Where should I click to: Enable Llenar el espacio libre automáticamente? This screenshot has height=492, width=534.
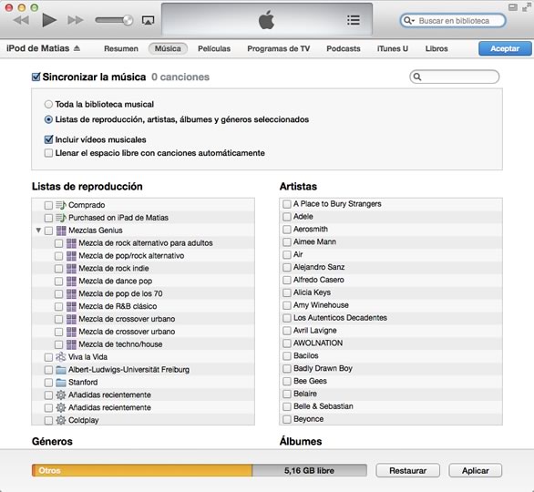tap(48, 153)
